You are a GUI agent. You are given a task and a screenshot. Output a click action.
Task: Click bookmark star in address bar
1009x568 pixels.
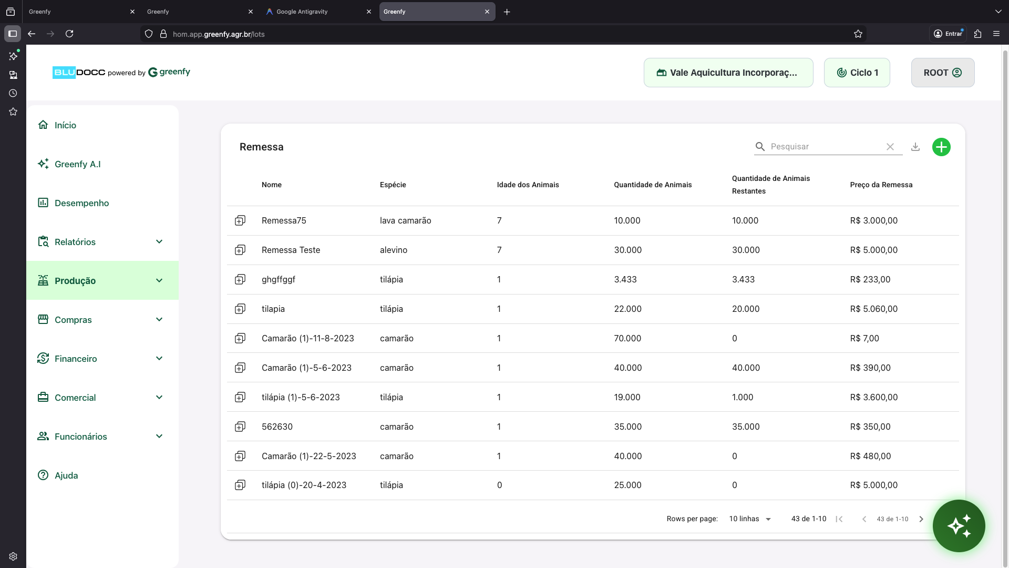(858, 34)
